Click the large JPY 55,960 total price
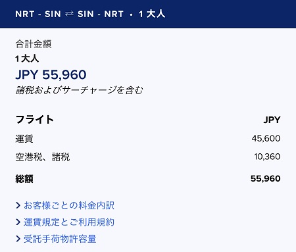The image size is (296, 252). pos(51,74)
